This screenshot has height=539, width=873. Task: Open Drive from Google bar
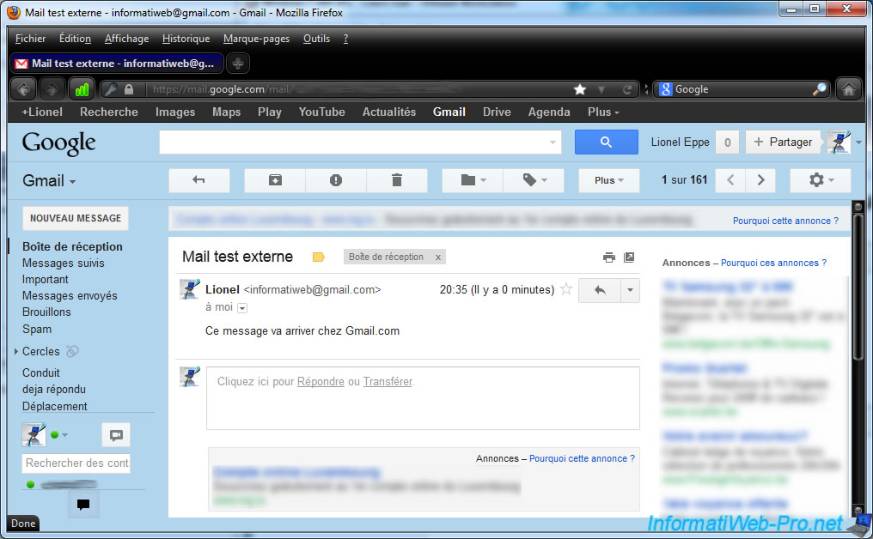pyautogui.click(x=497, y=112)
